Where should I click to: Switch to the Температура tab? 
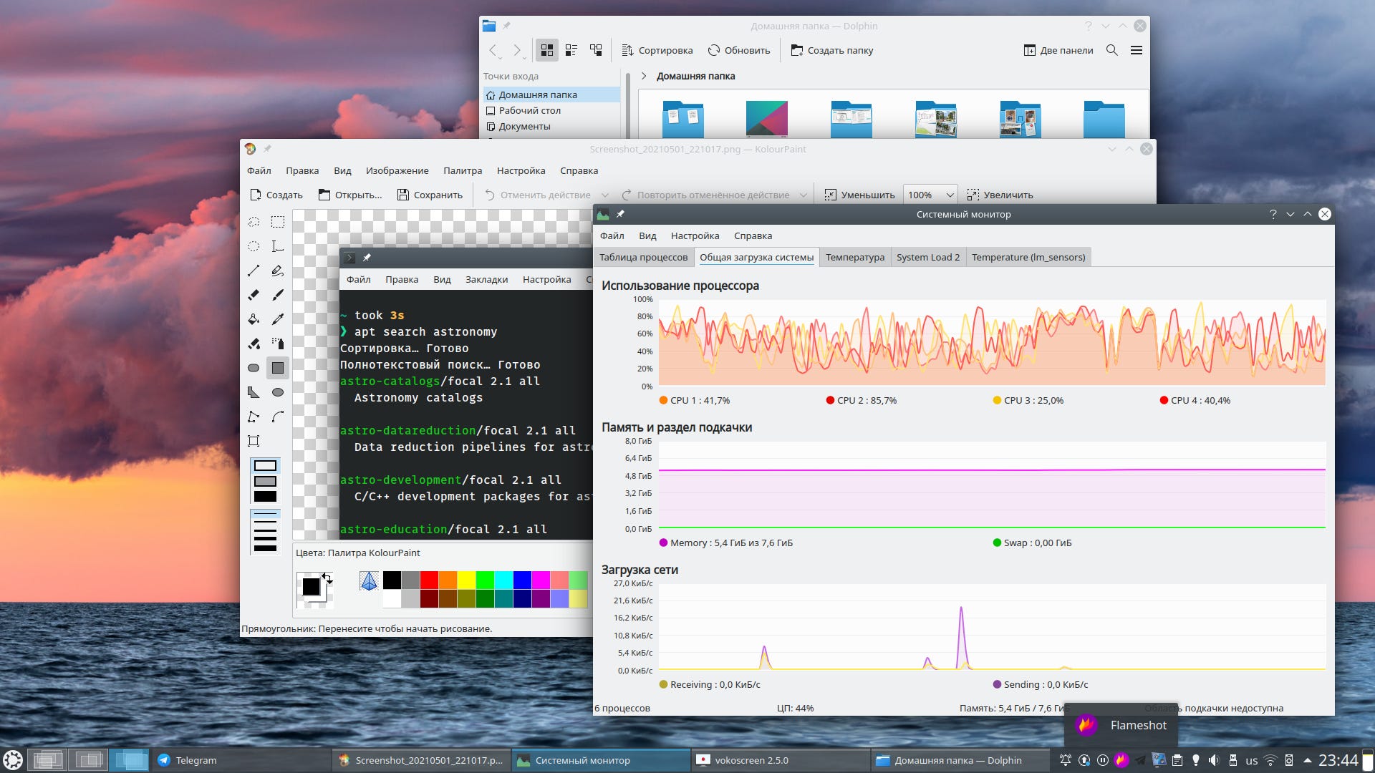point(855,257)
